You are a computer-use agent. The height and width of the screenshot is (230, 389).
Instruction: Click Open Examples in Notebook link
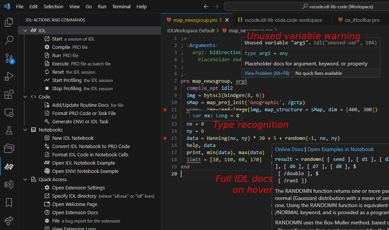(341, 149)
